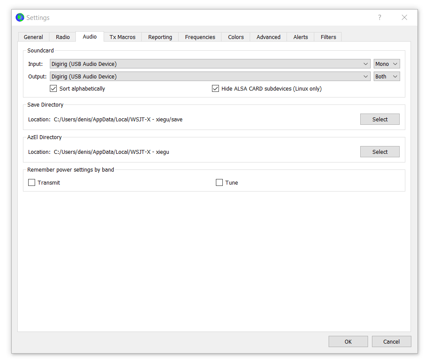
Task: Close the Settings dialog window
Action: click(x=404, y=17)
